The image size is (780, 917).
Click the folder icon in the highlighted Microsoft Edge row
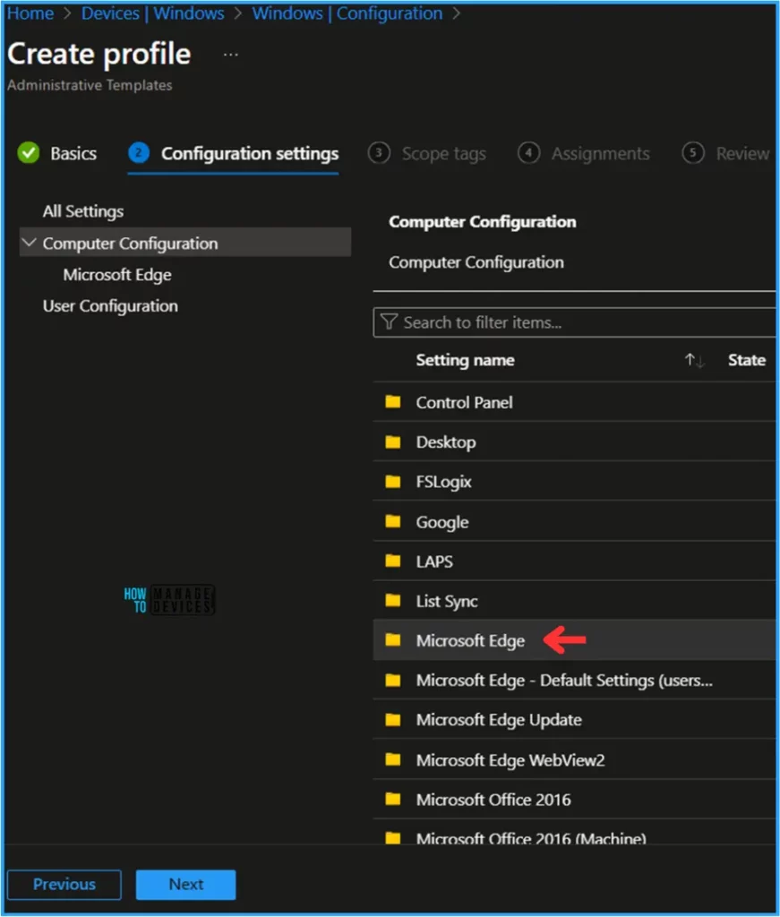pyautogui.click(x=393, y=640)
